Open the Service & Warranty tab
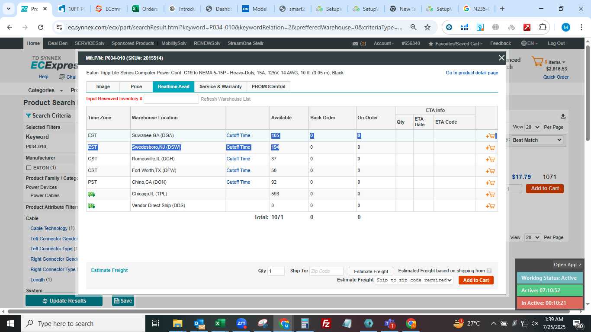591x332 pixels. (x=221, y=87)
